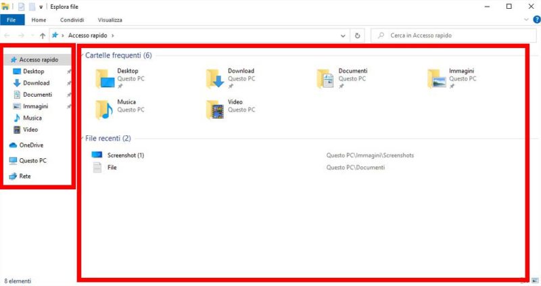Viewport: 541px width, 286px height.
Task: Select Documenti in the navigation pane
Action: pos(38,95)
